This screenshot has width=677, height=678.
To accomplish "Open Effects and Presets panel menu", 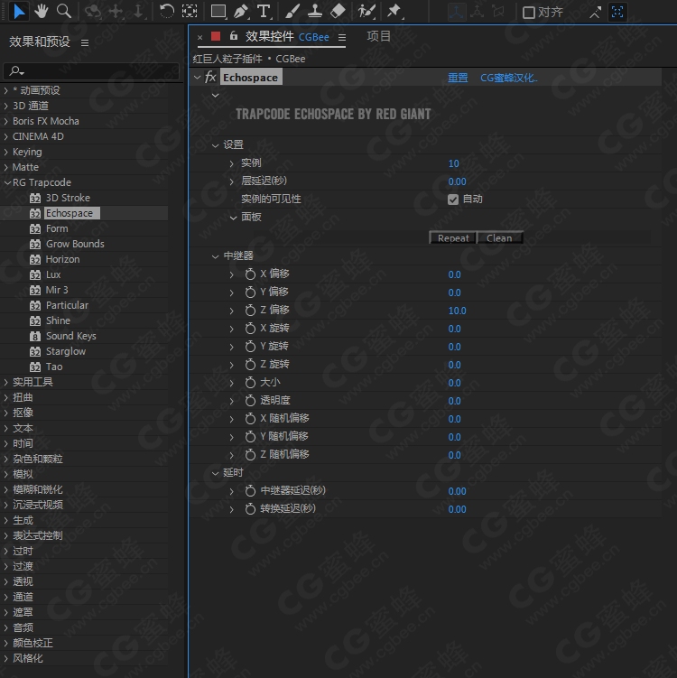I will click(85, 42).
